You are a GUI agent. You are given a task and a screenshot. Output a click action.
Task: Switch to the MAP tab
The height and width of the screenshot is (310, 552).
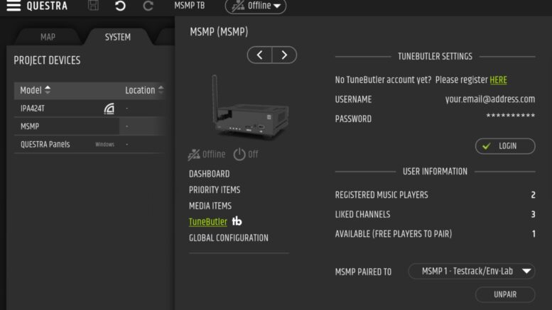click(x=48, y=37)
